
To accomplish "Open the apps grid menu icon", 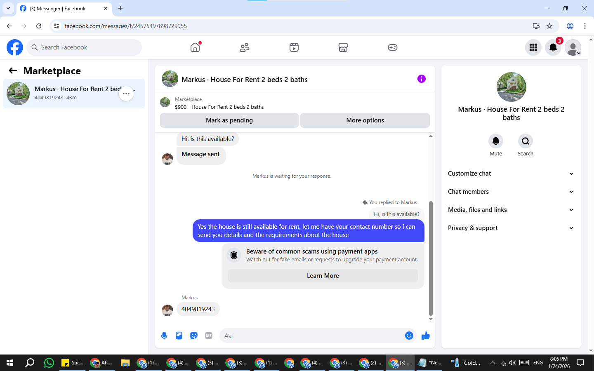I will pyautogui.click(x=533, y=47).
